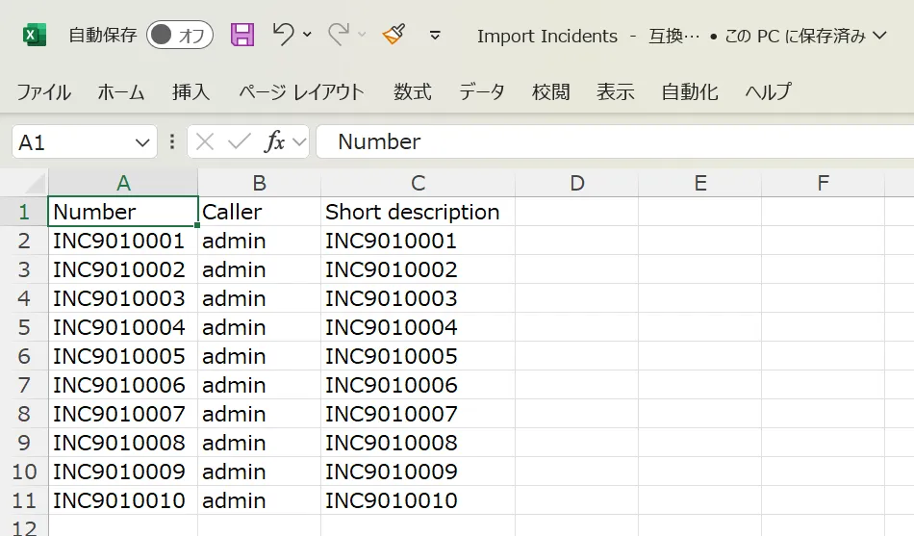Select INC9010002 in column C
The image size is (914, 536).
click(418, 269)
